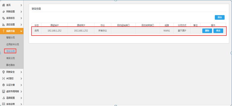Open the 智能分流 submenu item

pyautogui.click(x=10, y=38)
